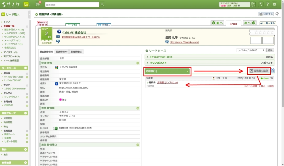Click the calendar icon beside 見積書の登録
The width and height of the screenshot is (284, 166).
(x=272, y=71)
